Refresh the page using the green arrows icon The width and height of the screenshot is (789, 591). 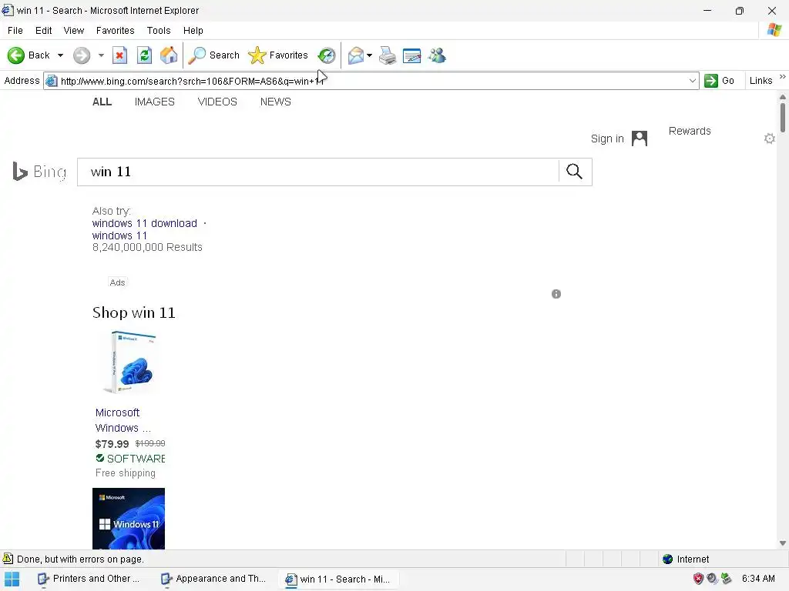point(144,55)
